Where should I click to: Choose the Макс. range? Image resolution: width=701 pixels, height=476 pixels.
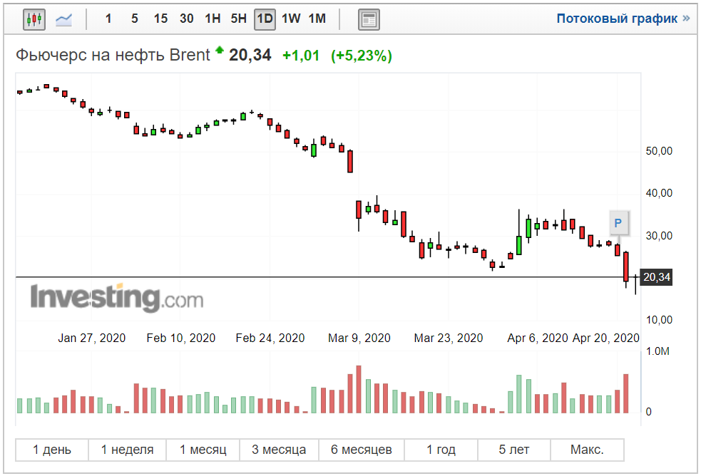click(587, 450)
